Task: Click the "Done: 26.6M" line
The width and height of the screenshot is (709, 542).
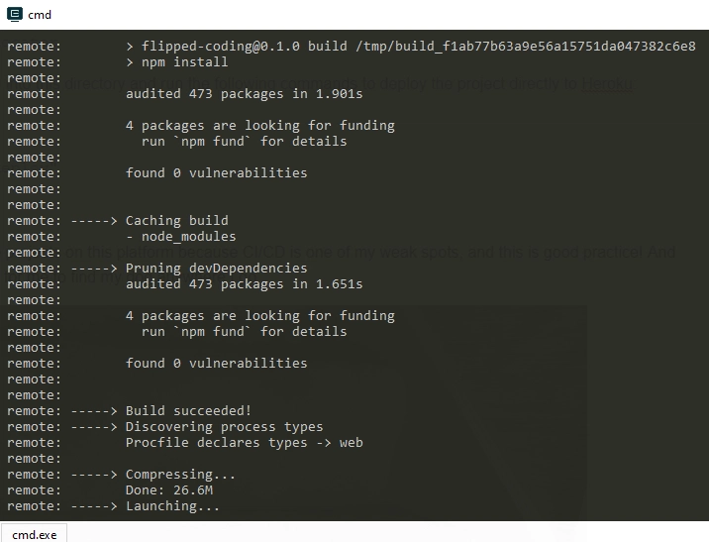Action: coord(169,489)
